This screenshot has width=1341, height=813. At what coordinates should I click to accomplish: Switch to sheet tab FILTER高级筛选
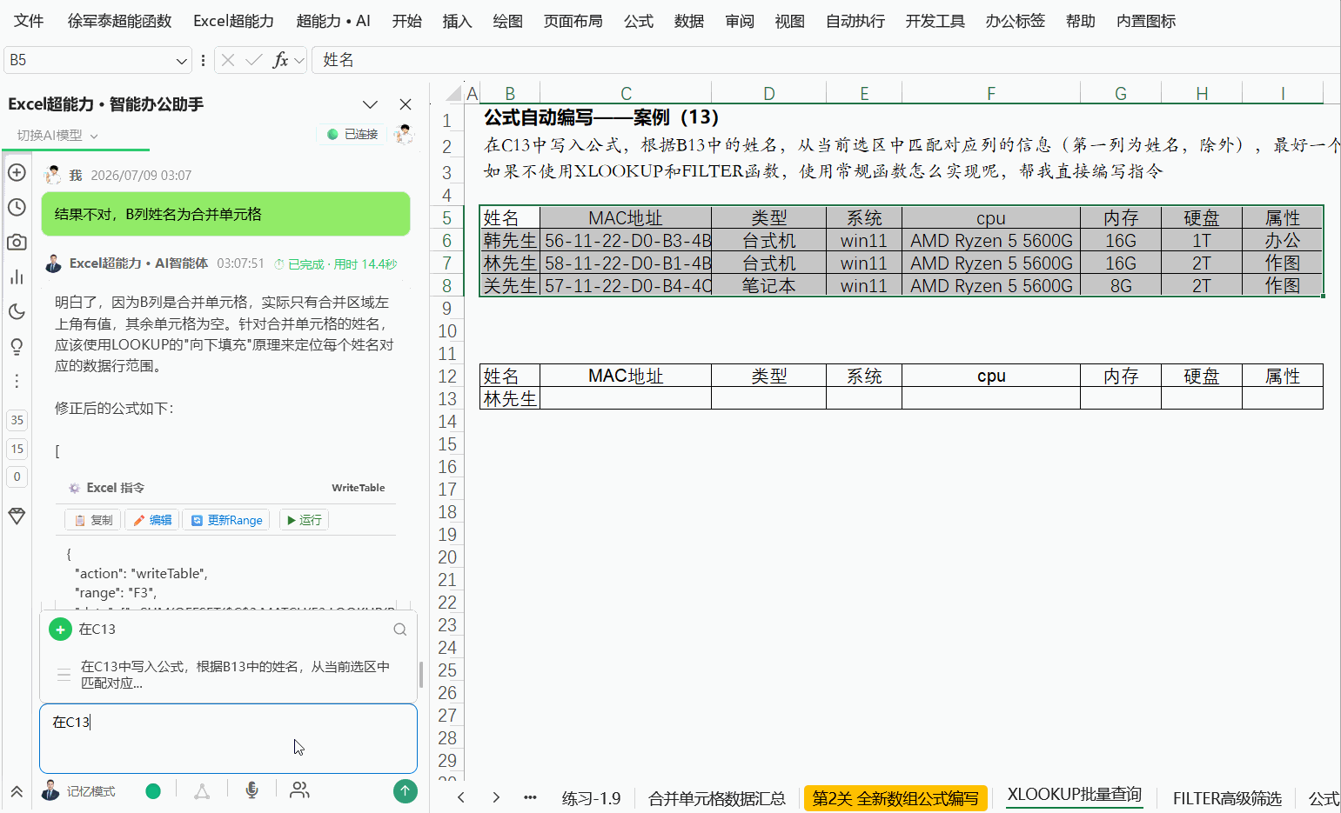1227,798
